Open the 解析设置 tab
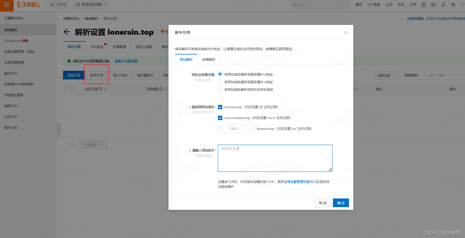Image resolution: width=465 pixels, height=238 pixels. pyautogui.click(x=74, y=47)
